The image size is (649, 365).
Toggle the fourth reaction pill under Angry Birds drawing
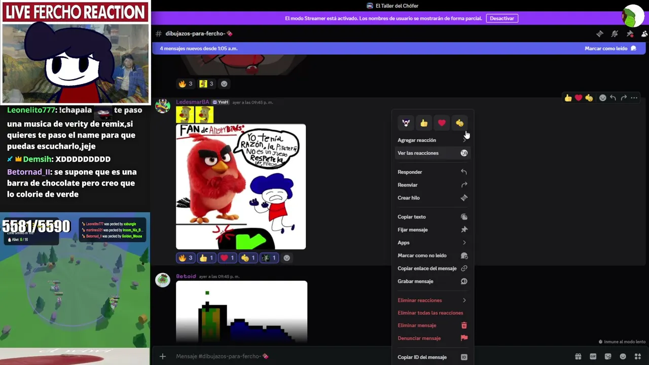click(x=248, y=258)
